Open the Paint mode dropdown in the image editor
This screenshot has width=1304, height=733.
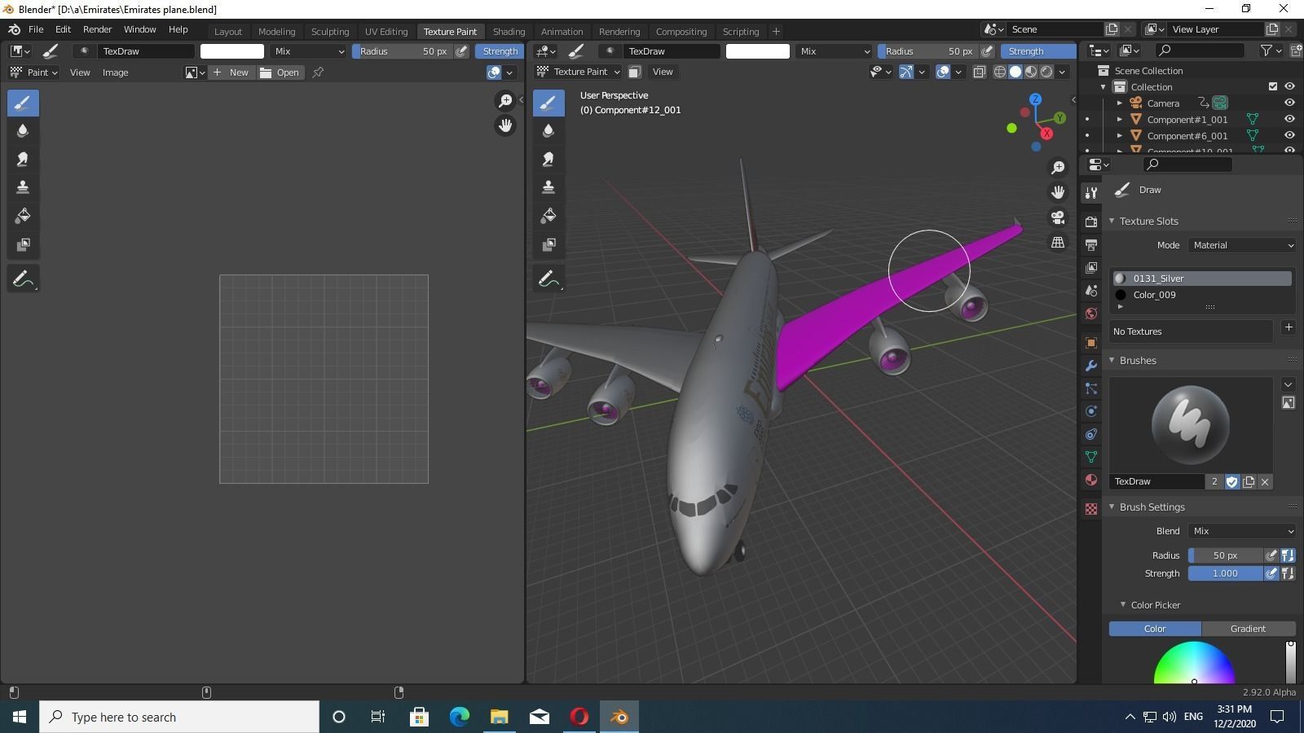click(33, 72)
